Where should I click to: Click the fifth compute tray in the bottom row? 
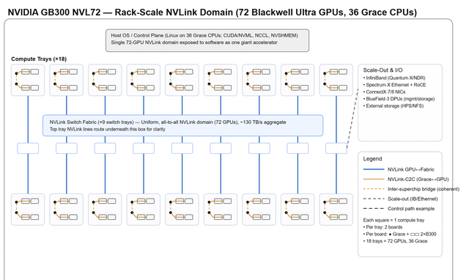pos(182,210)
